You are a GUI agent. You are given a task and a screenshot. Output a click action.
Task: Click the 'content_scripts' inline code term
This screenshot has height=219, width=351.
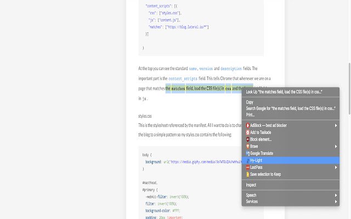(x=183, y=79)
